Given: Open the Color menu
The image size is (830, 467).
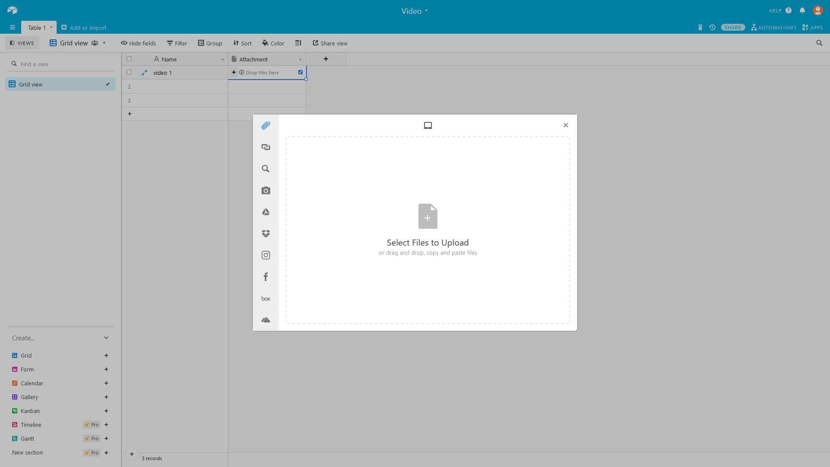Looking at the screenshot, I should 273,43.
